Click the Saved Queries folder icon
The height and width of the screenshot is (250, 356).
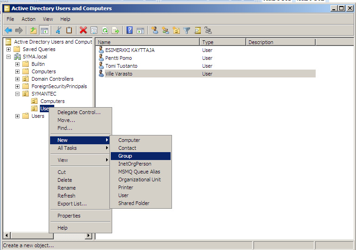click(x=17, y=49)
